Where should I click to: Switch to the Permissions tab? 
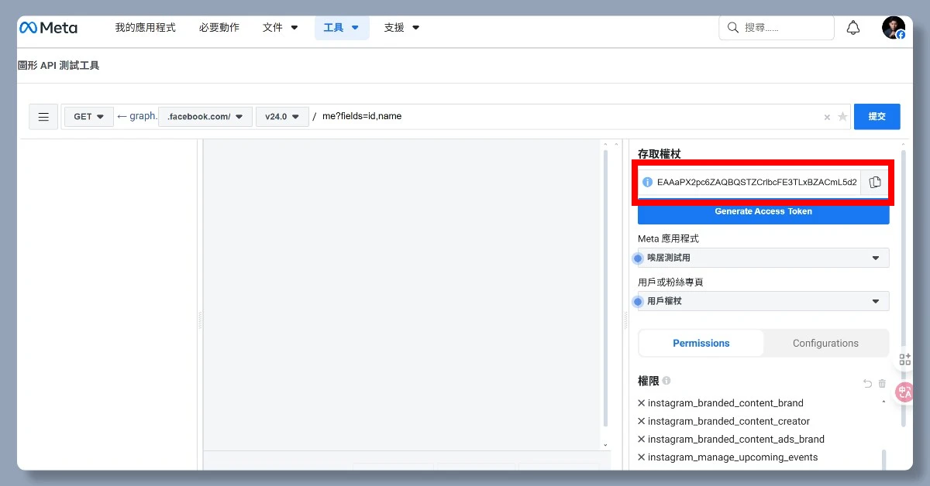click(x=701, y=343)
